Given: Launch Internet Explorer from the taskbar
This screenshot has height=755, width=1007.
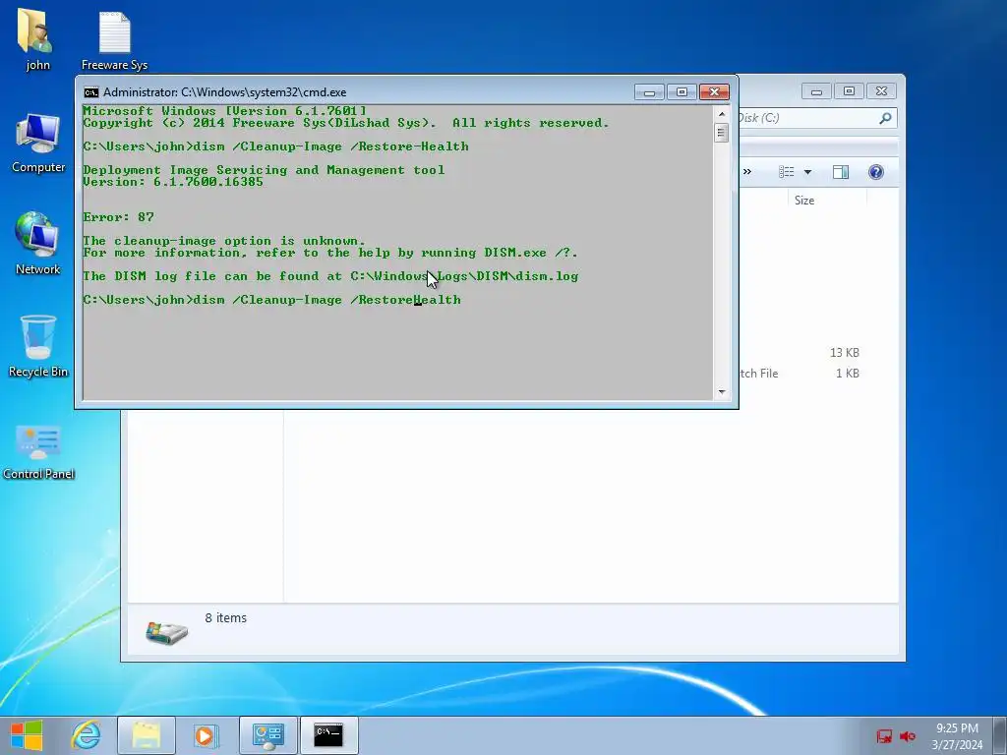Looking at the screenshot, I should [x=87, y=735].
